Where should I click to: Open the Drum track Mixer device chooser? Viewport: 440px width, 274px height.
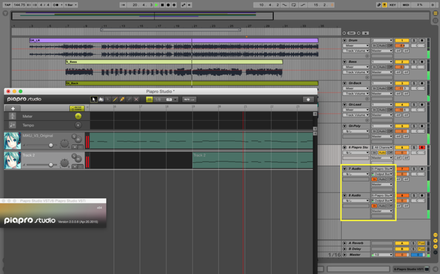[356, 46]
